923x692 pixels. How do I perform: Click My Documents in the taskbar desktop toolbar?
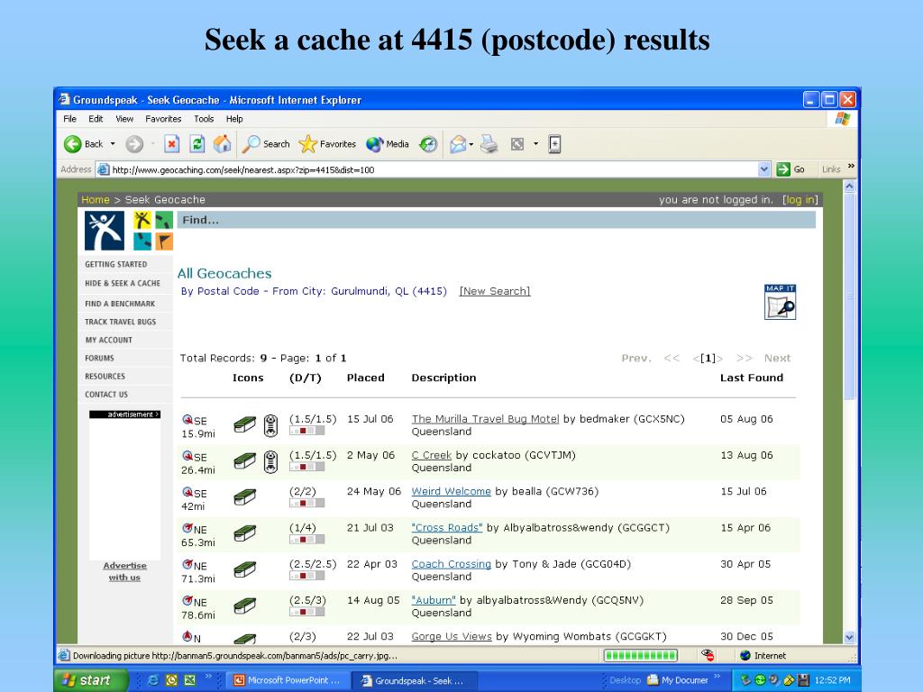(678, 680)
